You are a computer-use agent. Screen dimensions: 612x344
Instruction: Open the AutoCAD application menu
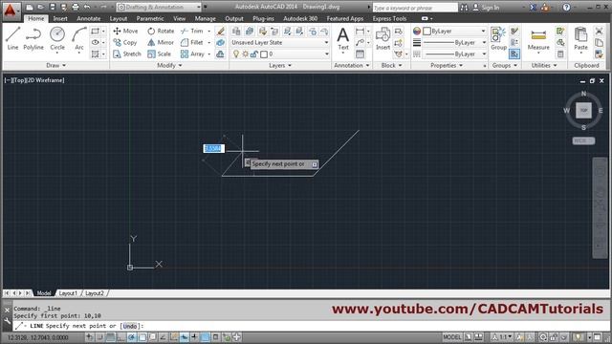11,11
